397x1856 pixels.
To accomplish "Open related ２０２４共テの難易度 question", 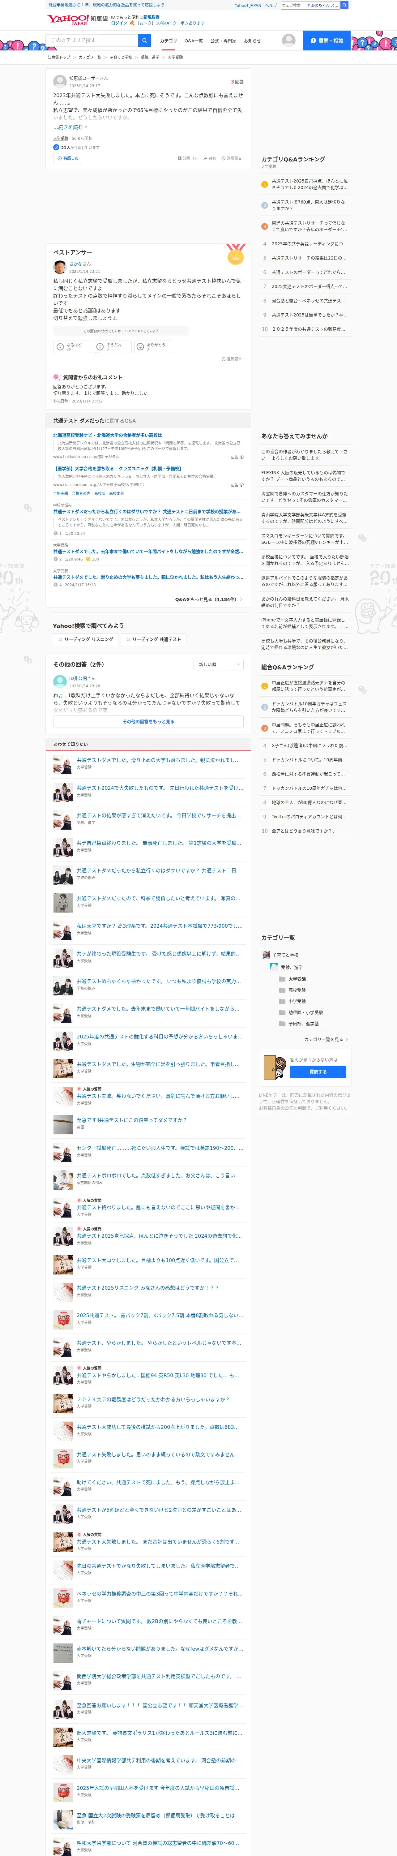I will pyautogui.click(x=153, y=1399).
